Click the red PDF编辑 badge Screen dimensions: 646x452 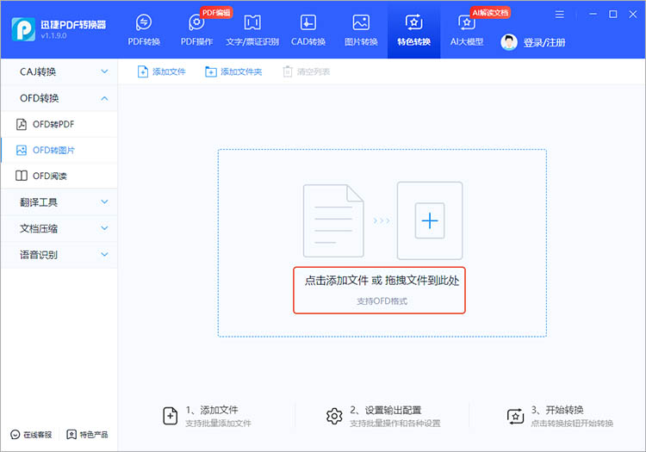[216, 13]
